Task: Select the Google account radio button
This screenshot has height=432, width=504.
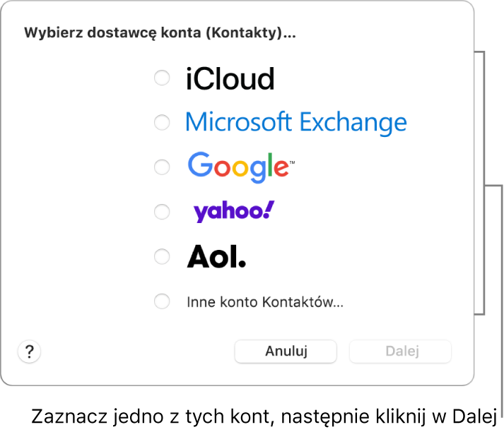Action: 162,167
